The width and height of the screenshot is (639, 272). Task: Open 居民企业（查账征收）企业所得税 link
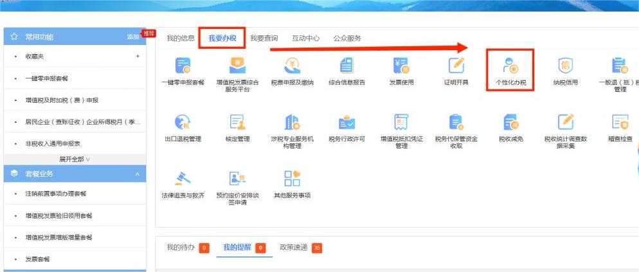pos(83,122)
